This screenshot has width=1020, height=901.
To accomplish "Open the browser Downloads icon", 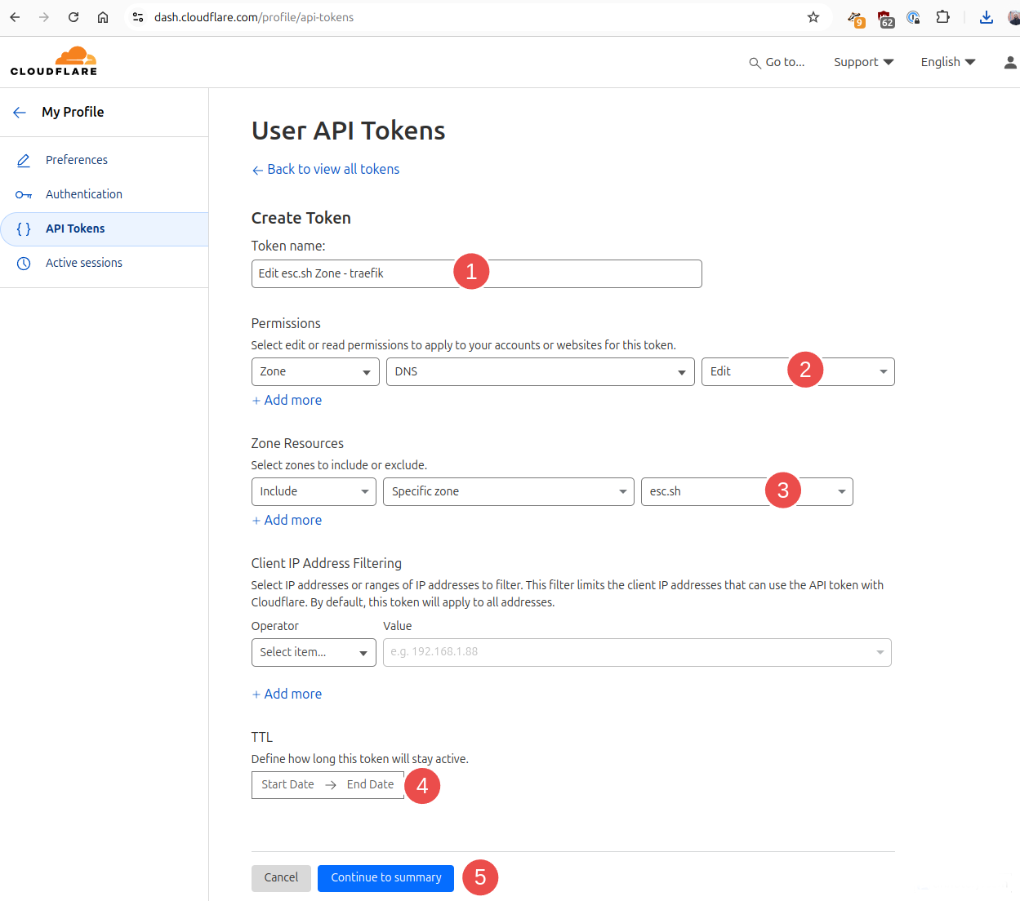I will click(986, 16).
